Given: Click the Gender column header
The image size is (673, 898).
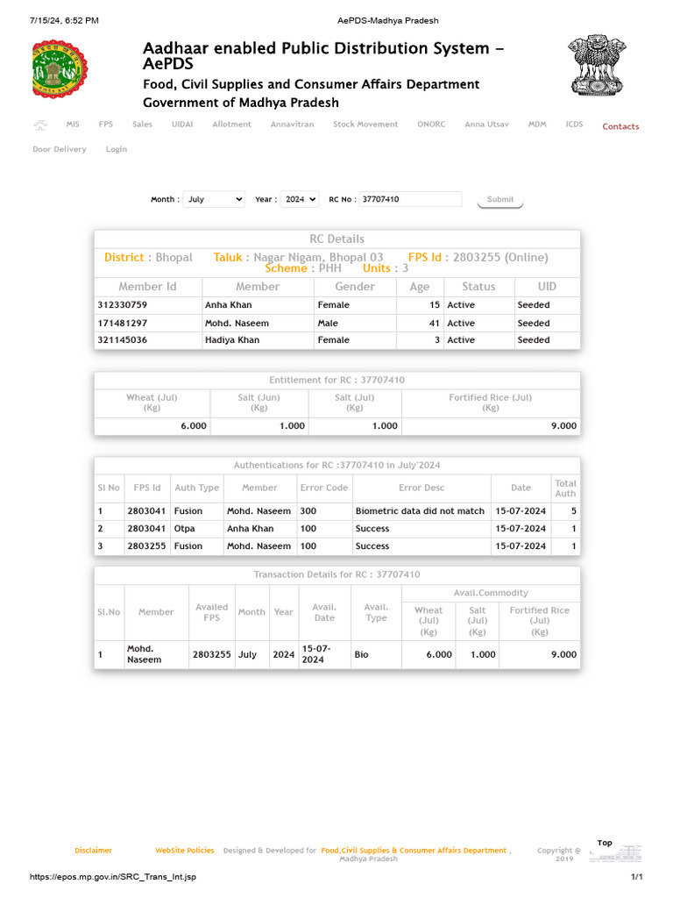Looking at the screenshot, I should 355,287.
